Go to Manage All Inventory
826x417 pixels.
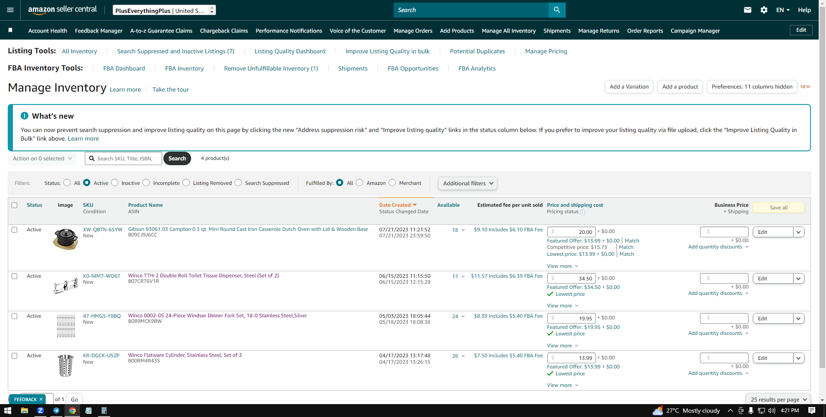point(509,31)
